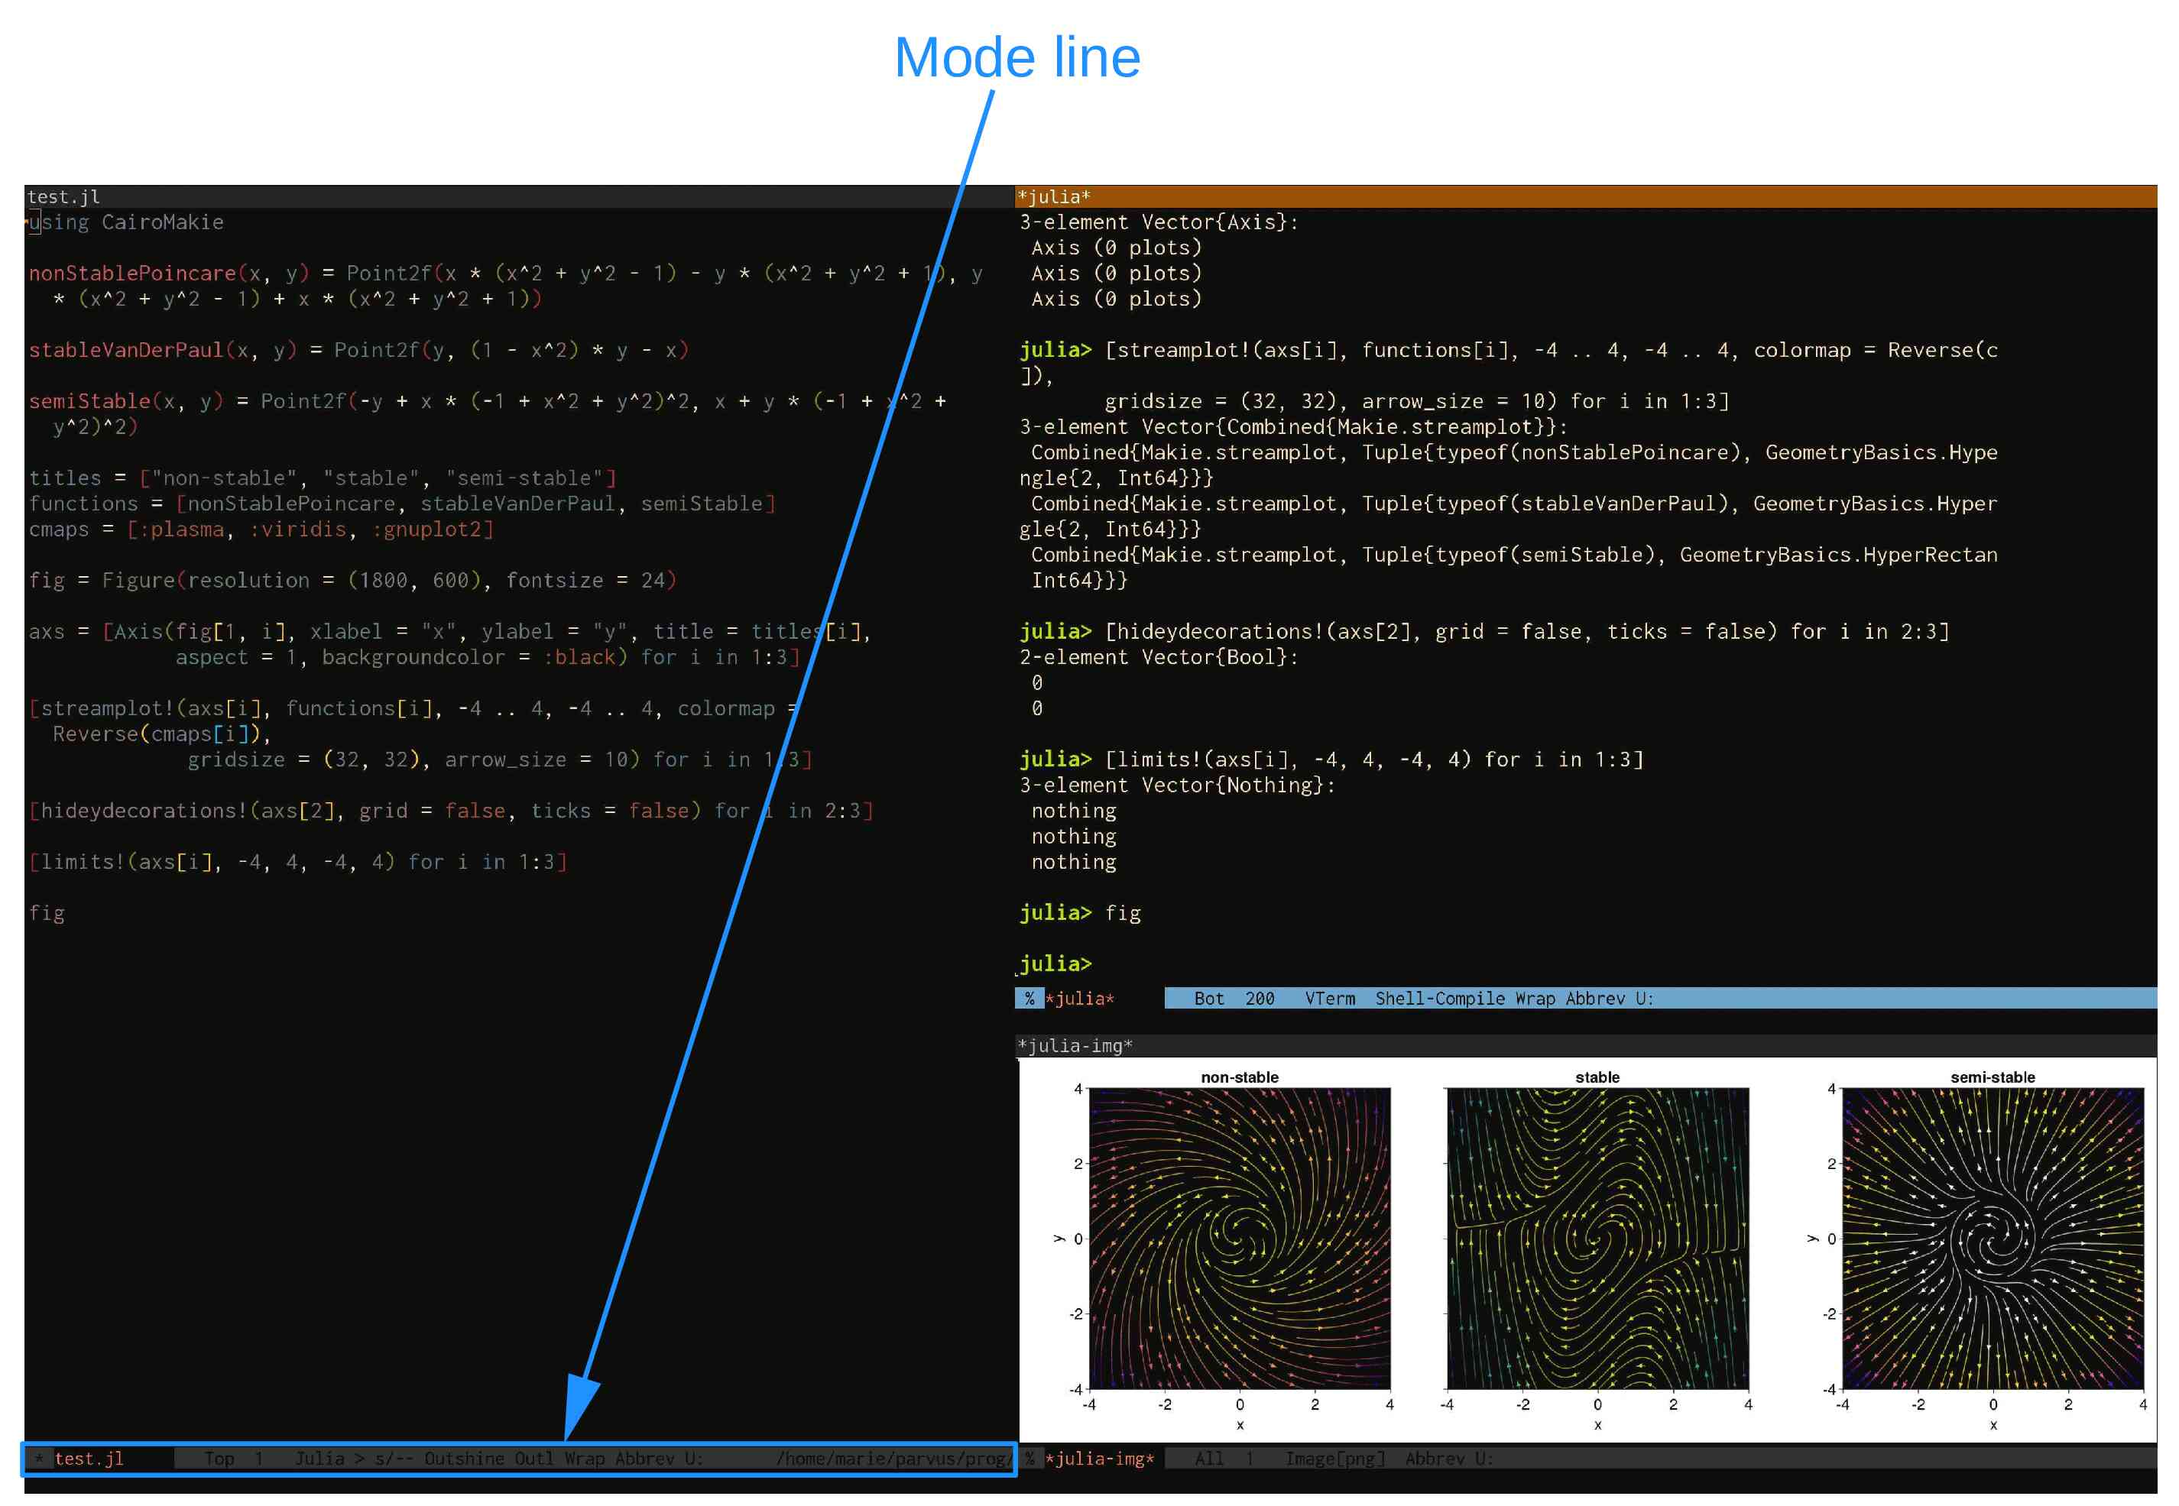
Task: Select the *julia-img* header line label
Action: pos(1075,1045)
